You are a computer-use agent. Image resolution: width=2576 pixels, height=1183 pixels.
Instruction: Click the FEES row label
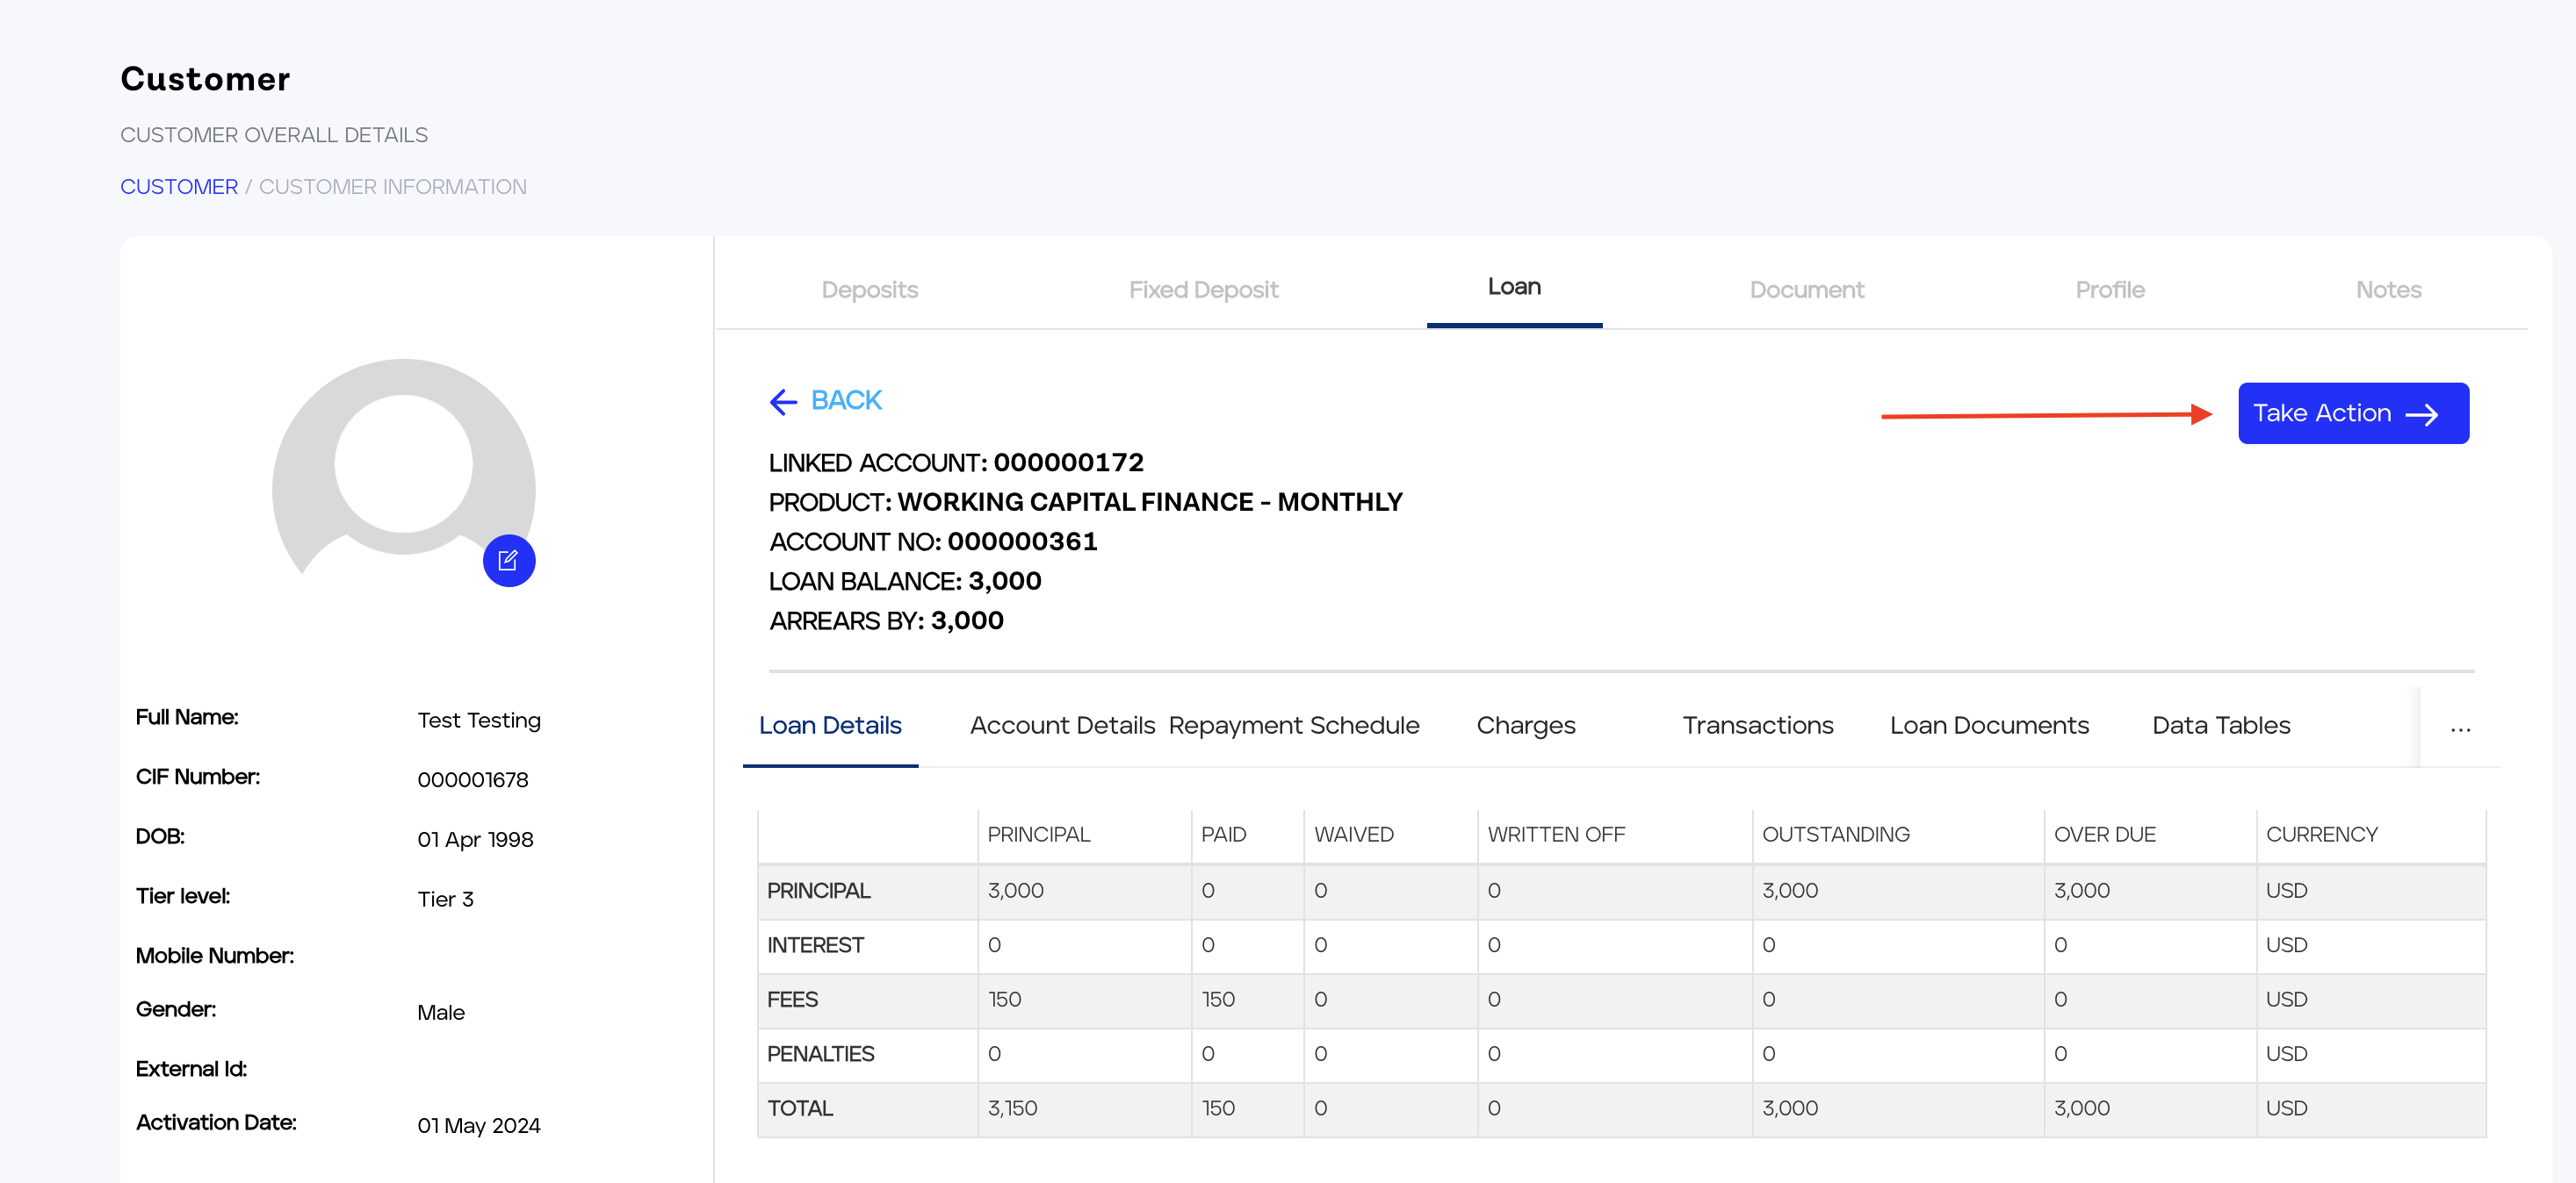click(792, 1000)
